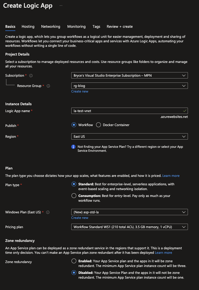
Task: Click the blue info icon about App Service Plan
Action: [x=74, y=147]
